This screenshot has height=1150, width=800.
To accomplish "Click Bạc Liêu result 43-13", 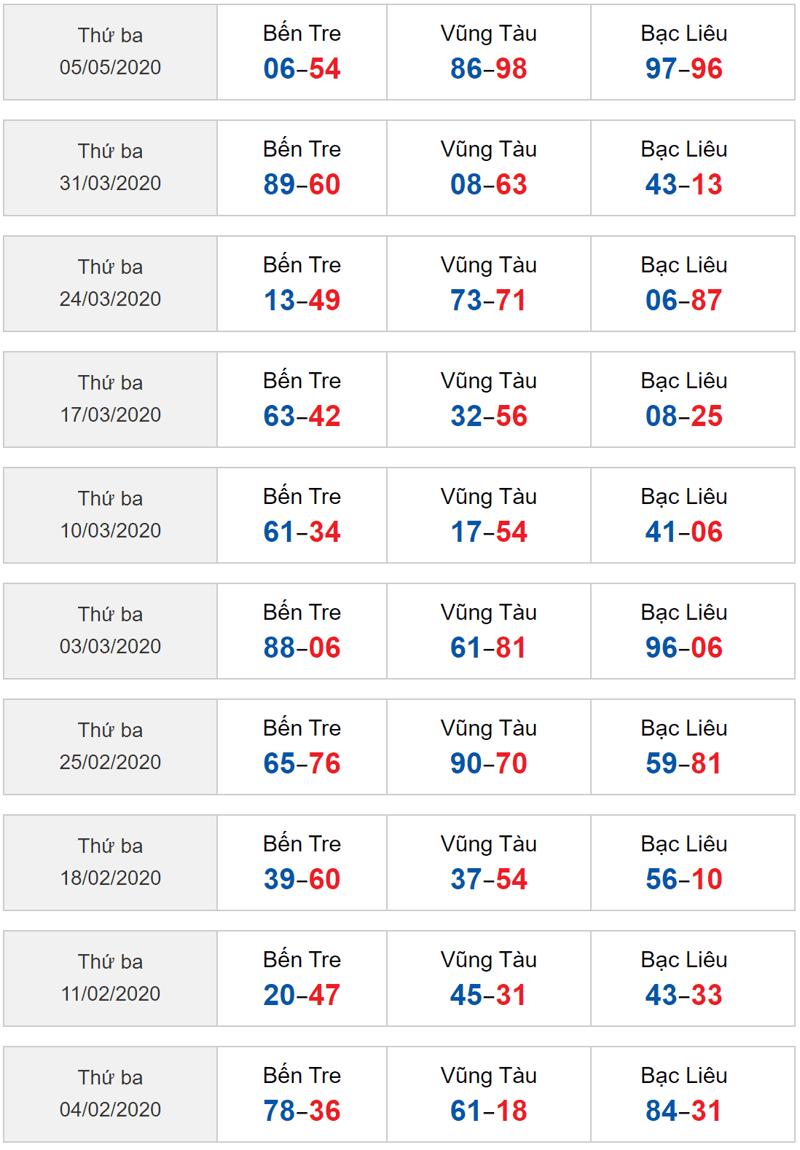I will tap(683, 184).
